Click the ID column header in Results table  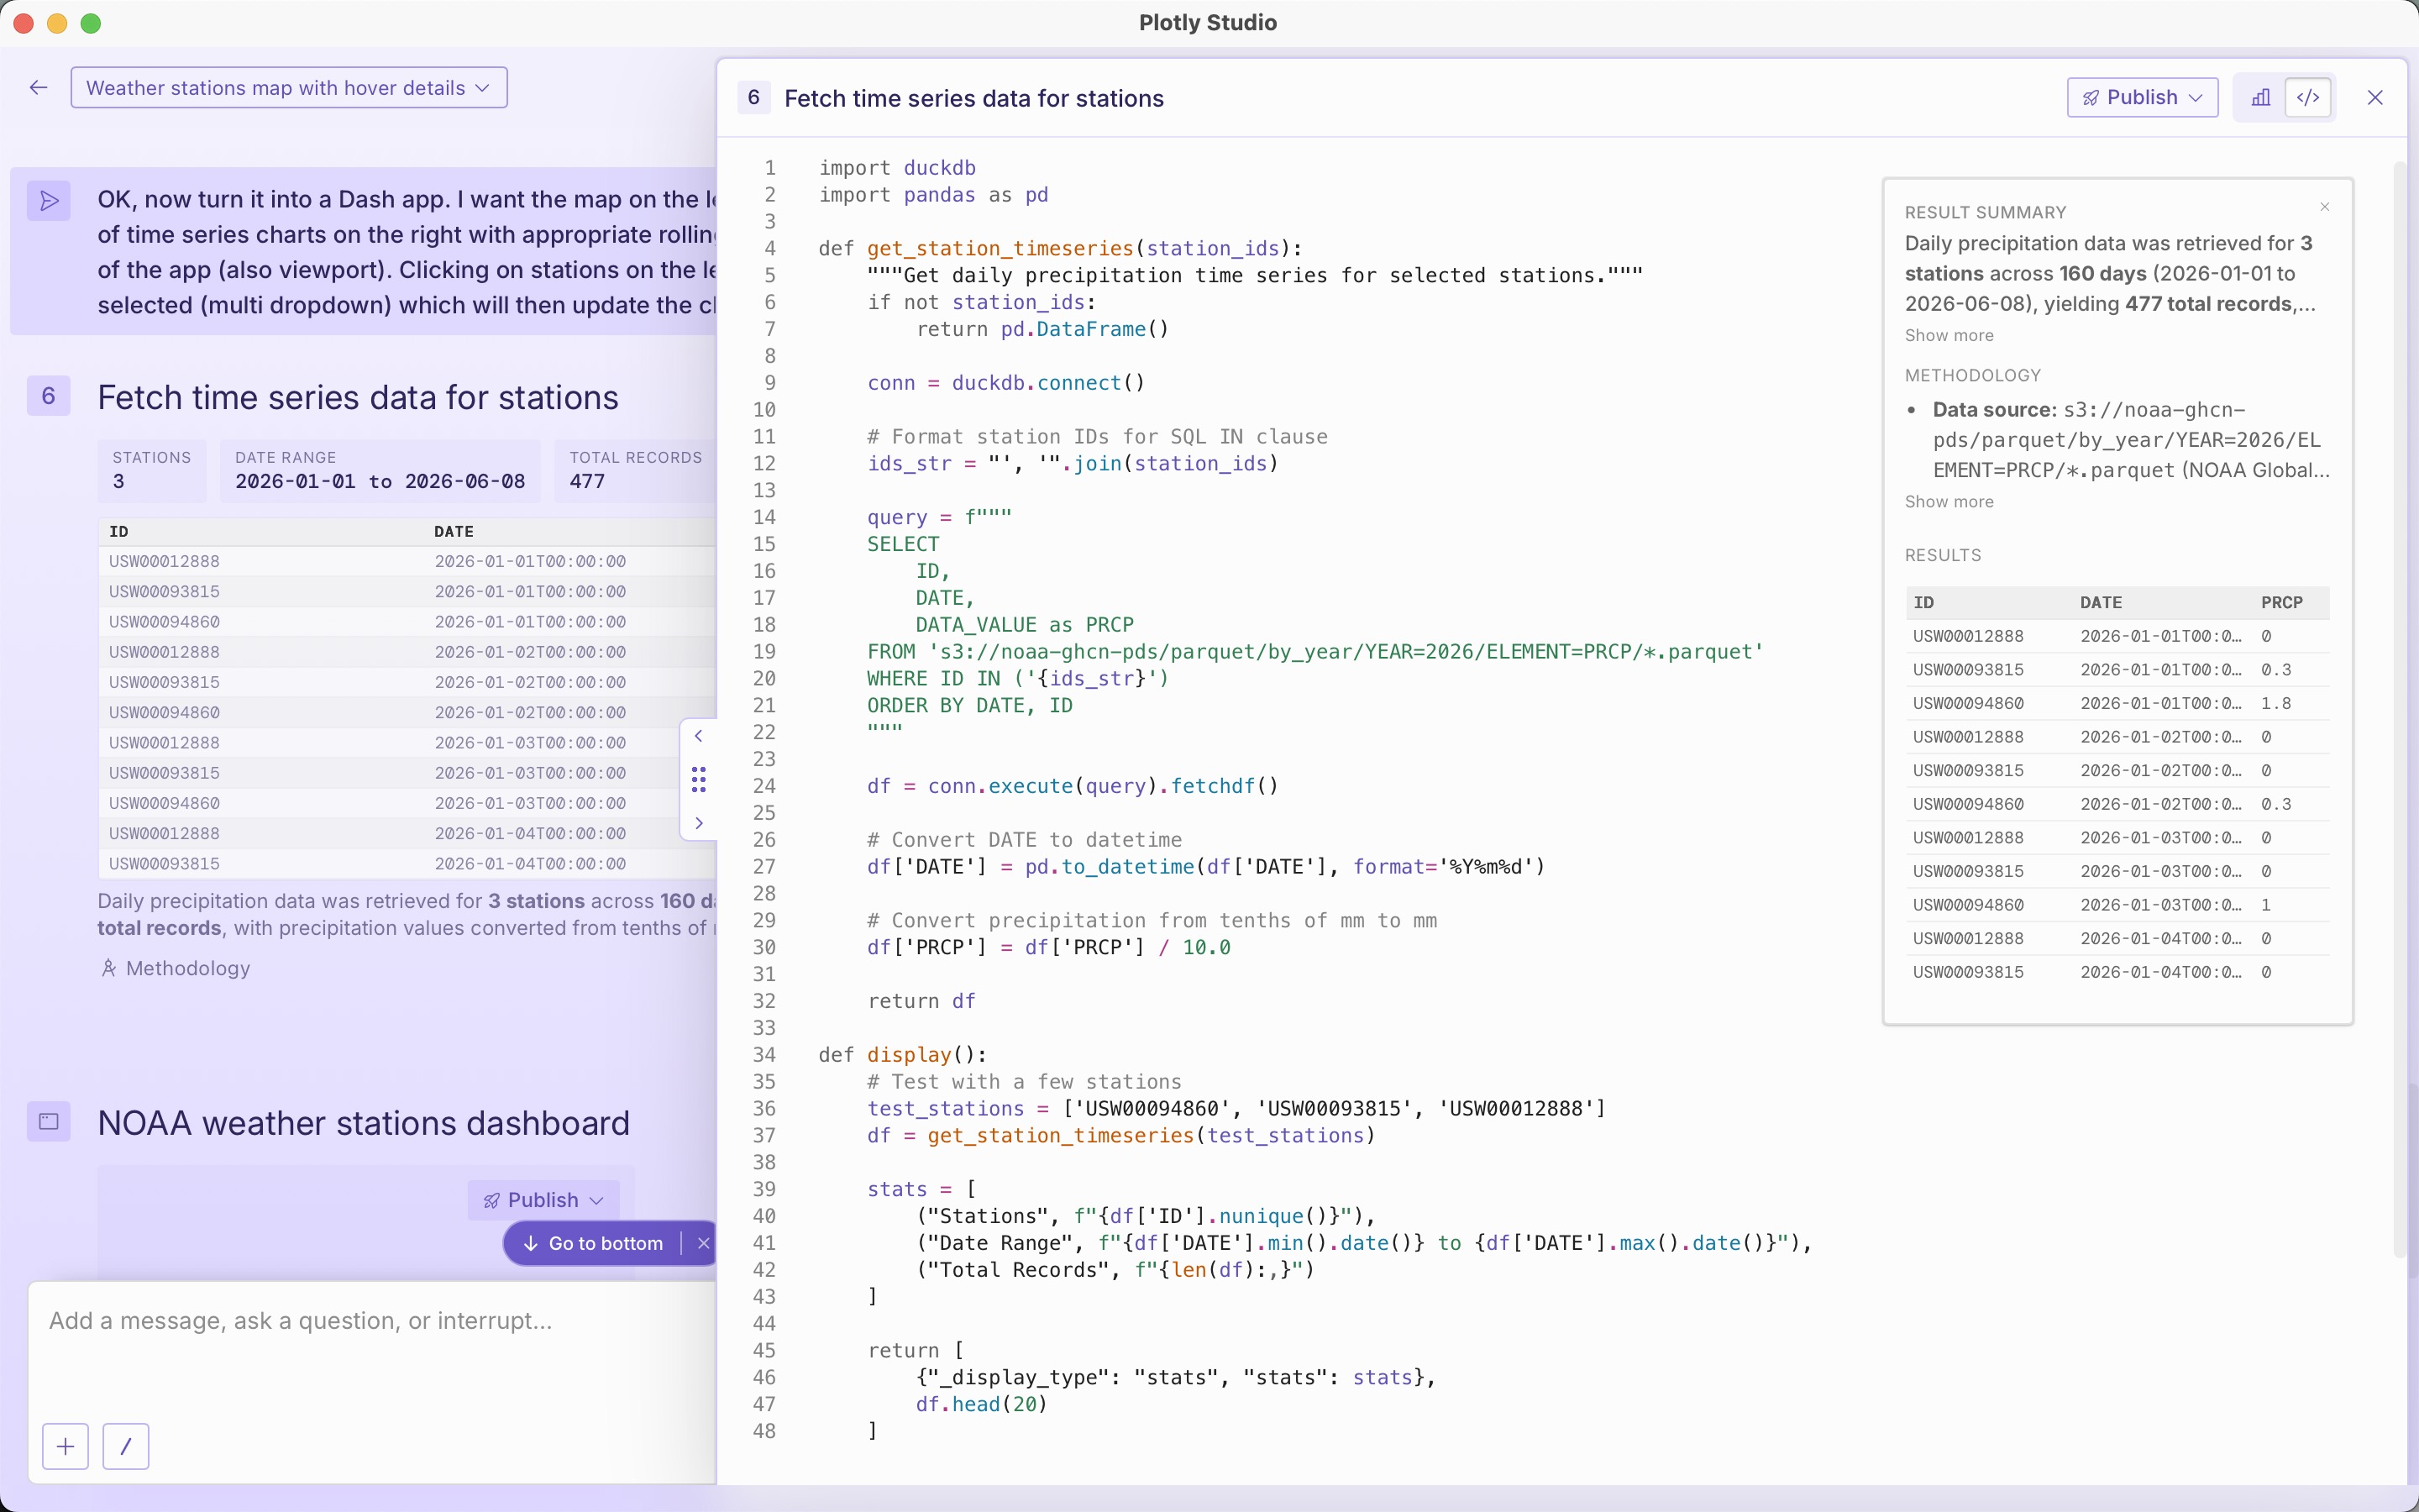[x=1923, y=602]
